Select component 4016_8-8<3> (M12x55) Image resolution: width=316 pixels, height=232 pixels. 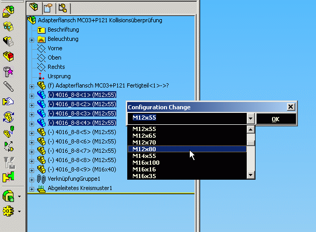pos(82,113)
